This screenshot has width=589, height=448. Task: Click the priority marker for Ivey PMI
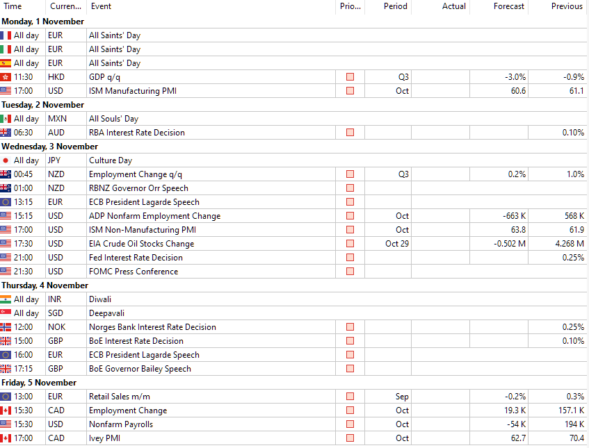pyautogui.click(x=350, y=438)
